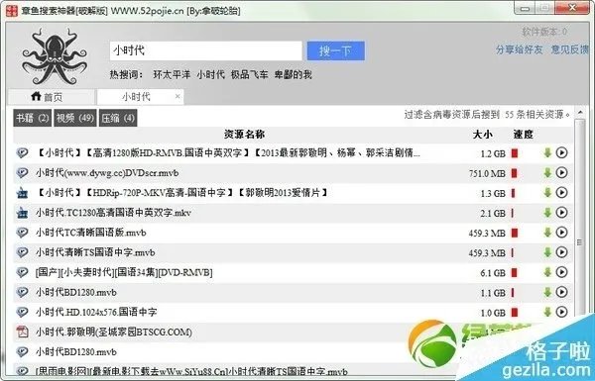
Task: Download the 2.1 GB TC1280 mkv file
Action: click(547, 213)
